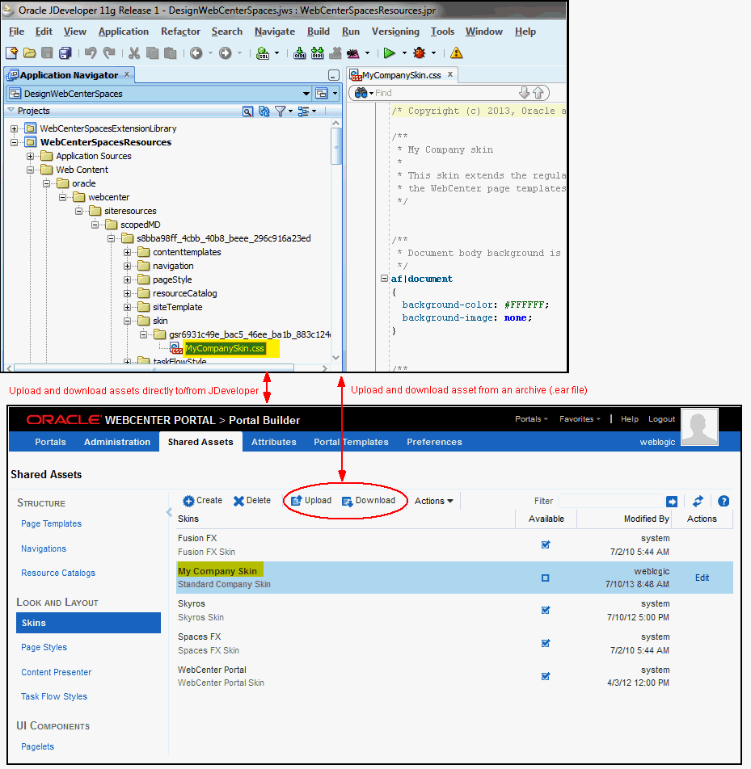
Task: Collapse the WebCenterSpacesResources project node
Action: tap(15, 142)
